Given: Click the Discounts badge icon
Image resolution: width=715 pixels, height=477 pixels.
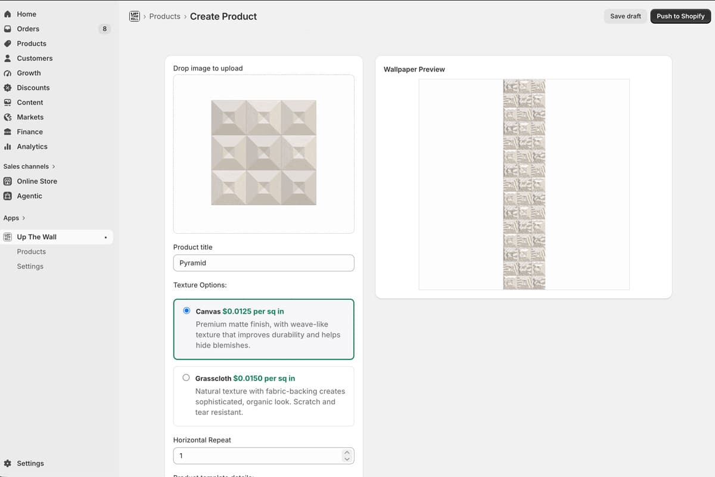Looking at the screenshot, I should click(8, 88).
